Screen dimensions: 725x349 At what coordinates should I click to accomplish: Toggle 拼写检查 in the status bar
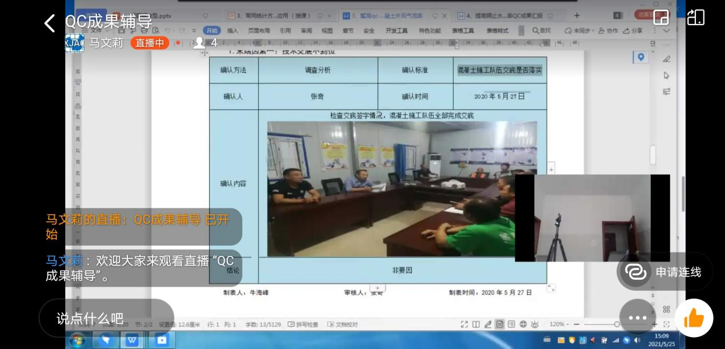click(x=303, y=324)
